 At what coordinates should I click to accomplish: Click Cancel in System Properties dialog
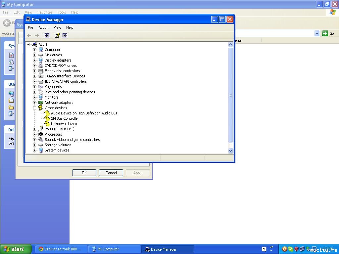(x=111, y=173)
